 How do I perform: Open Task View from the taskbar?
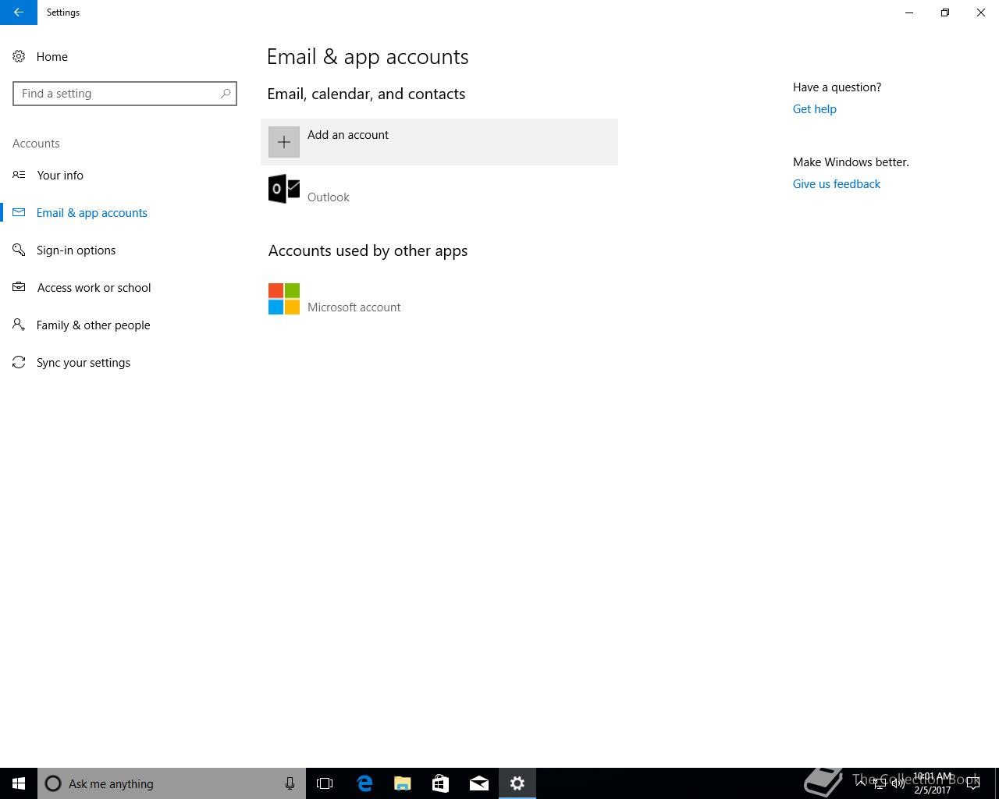[325, 783]
